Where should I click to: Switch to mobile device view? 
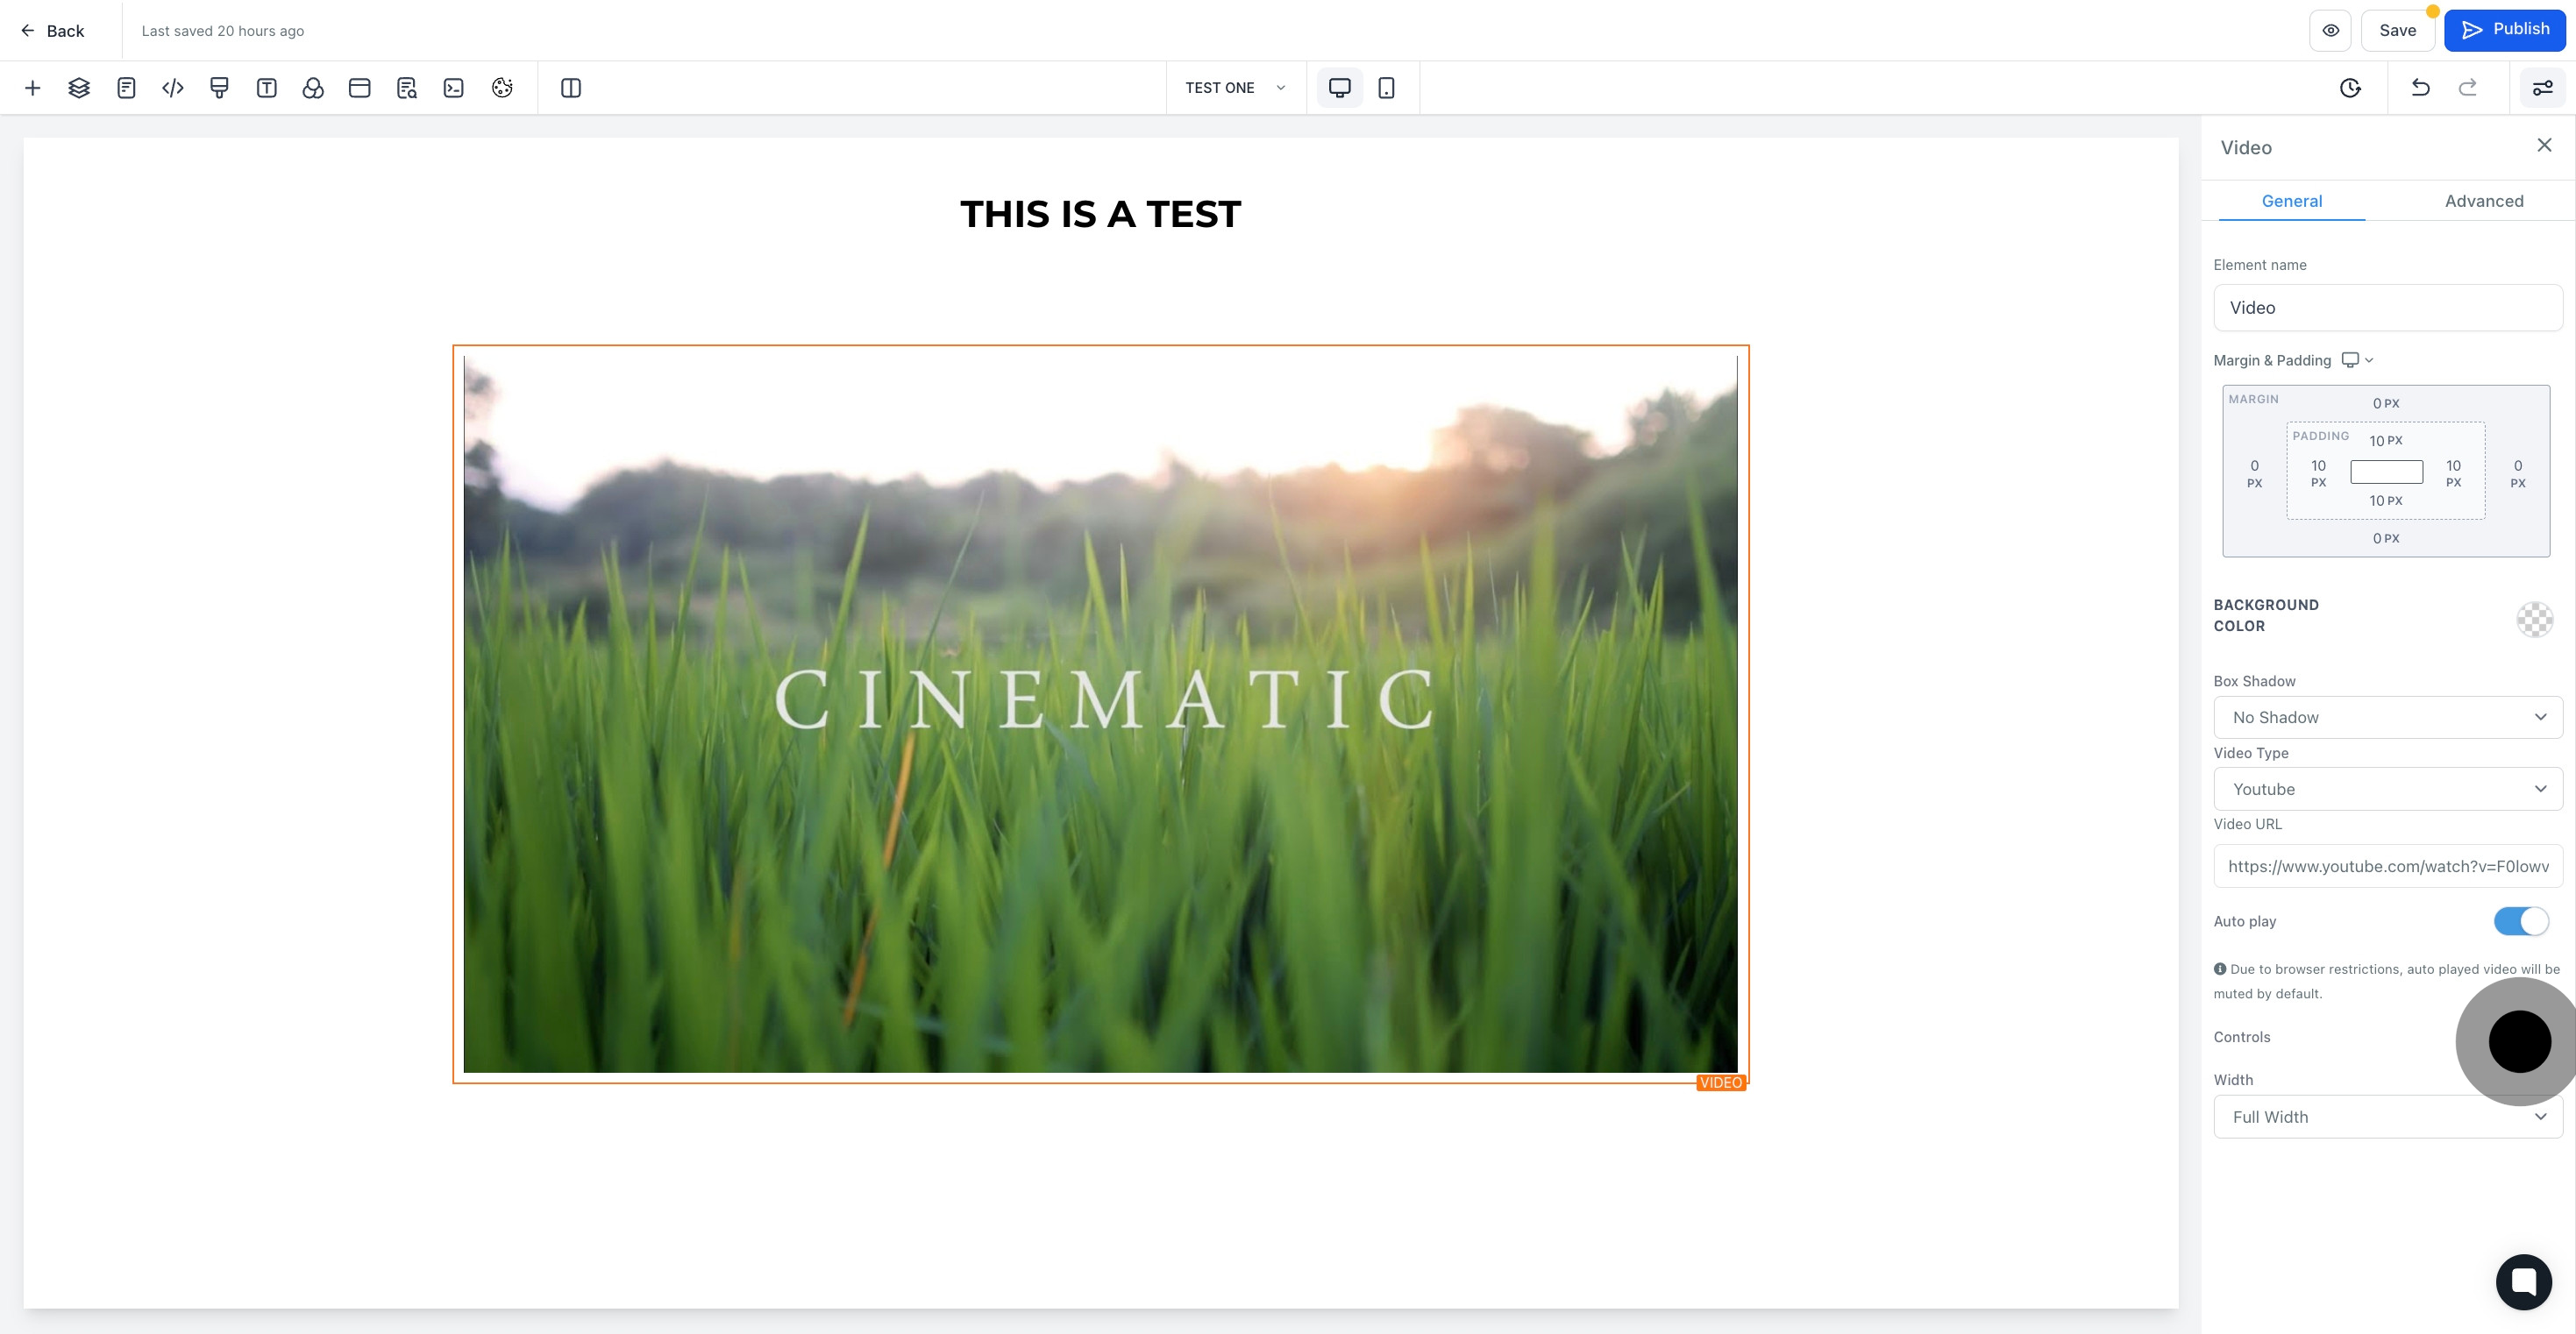(1387, 88)
